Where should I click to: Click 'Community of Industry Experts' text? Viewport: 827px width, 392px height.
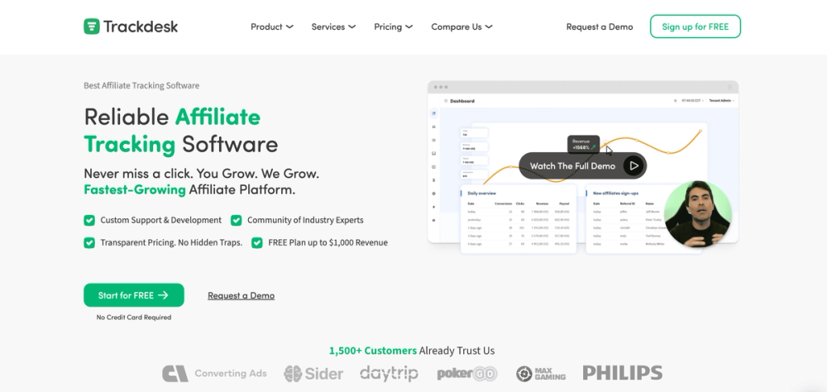305,220
